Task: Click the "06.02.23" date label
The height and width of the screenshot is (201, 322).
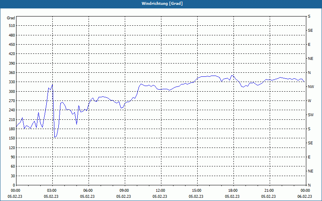Action: (x=305, y=197)
